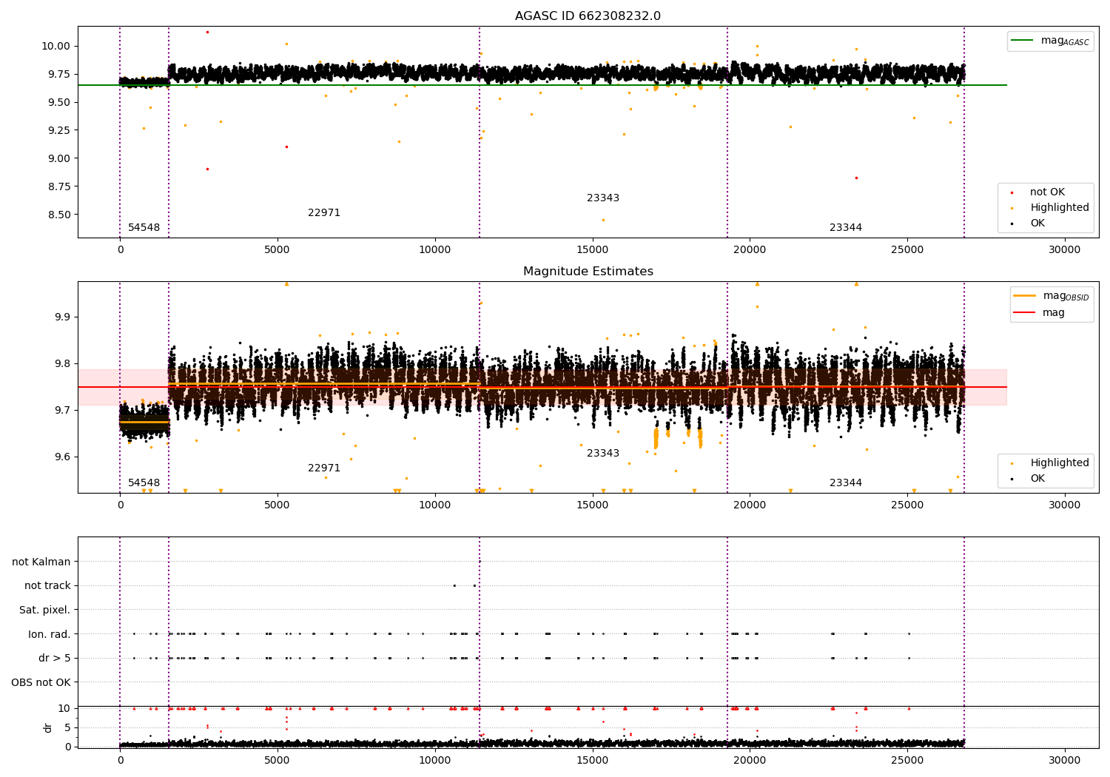1110x777 pixels.
Task: Click the "dr > 5" axis label
Action: pos(55,658)
